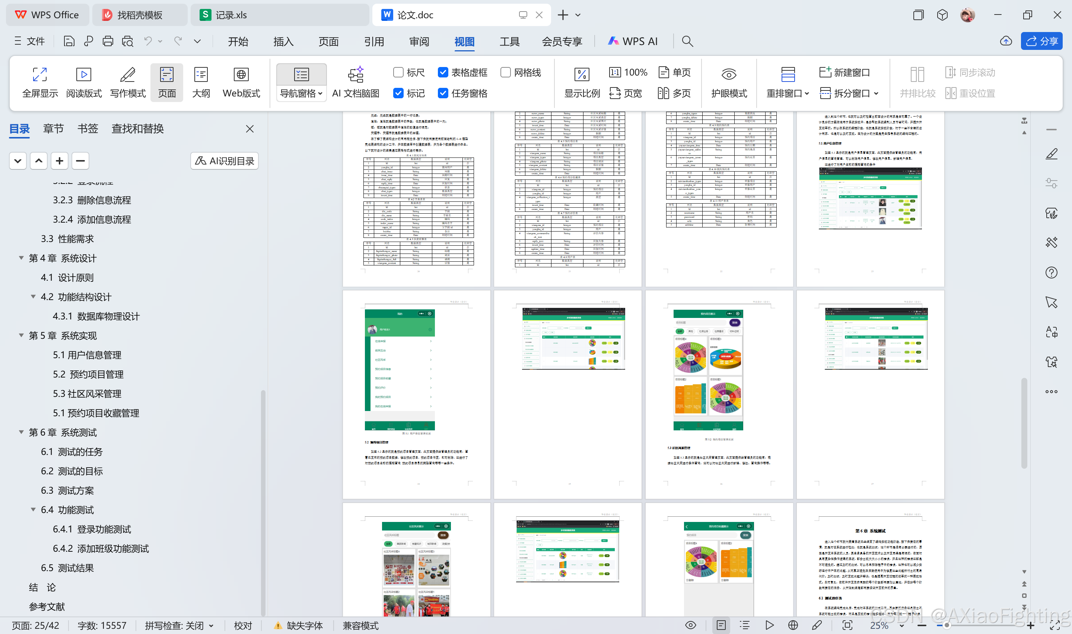Click the document vertical scrollbar
The height and width of the screenshot is (634, 1072).
pyautogui.click(x=1024, y=424)
